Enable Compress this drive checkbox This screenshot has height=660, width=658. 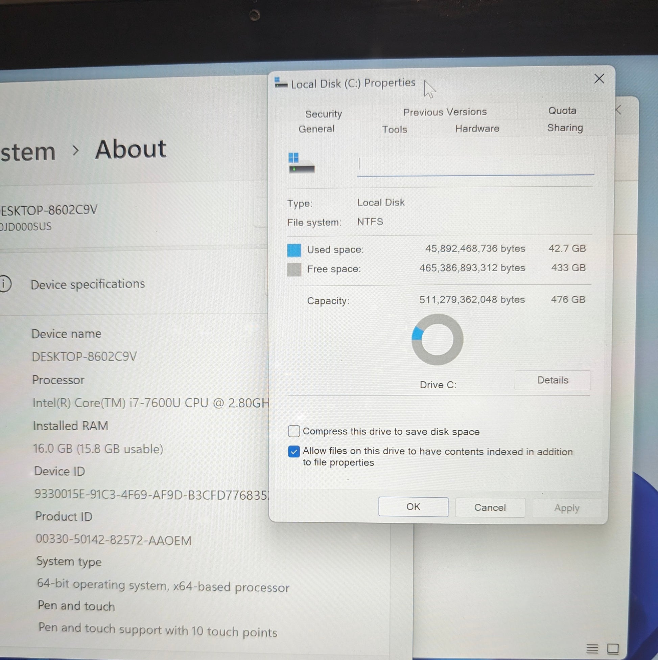pos(293,431)
